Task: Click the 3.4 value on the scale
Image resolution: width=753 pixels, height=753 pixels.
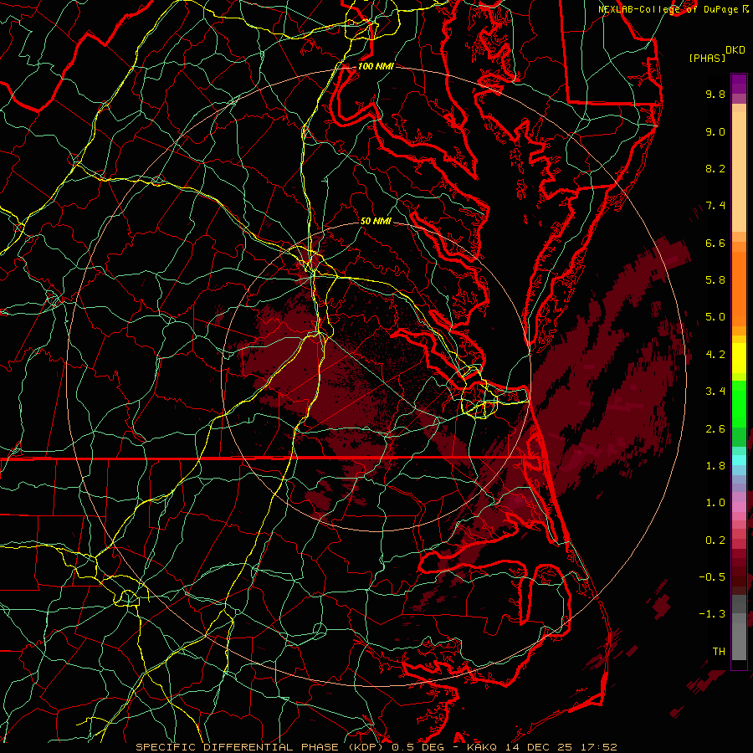Action: point(715,392)
